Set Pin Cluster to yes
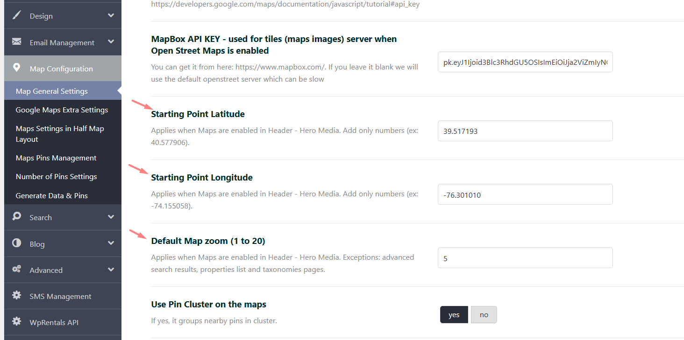Viewport: 684px width, 340px height. 454,315
